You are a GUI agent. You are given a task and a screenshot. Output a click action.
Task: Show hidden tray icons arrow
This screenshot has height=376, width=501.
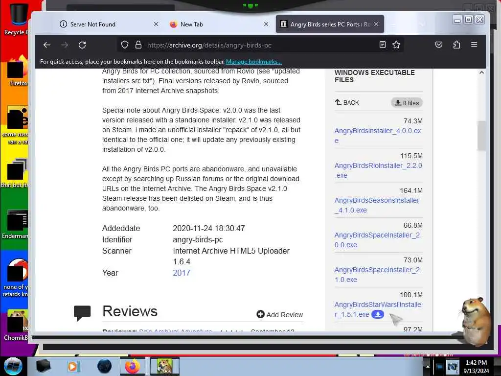(x=428, y=367)
